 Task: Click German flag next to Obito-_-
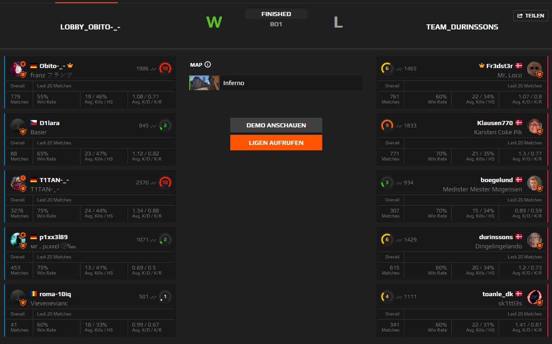(x=34, y=66)
